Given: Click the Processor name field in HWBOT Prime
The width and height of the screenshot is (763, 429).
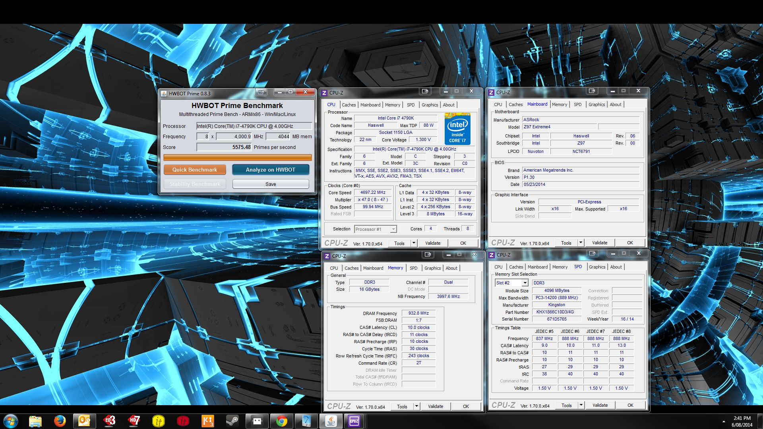Looking at the screenshot, I should (254, 126).
